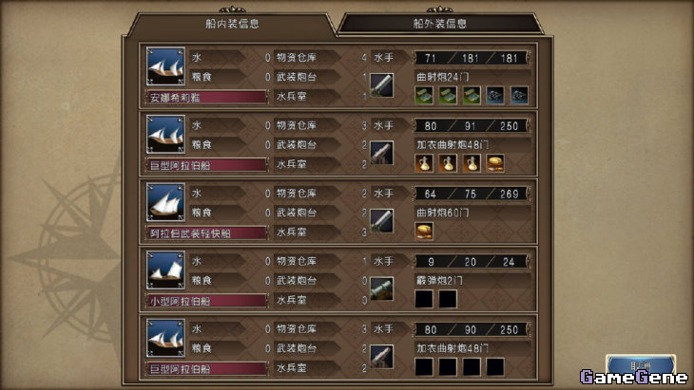
Task: Pick the leftmost oil jug cargo icon
Action: click(424, 163)
